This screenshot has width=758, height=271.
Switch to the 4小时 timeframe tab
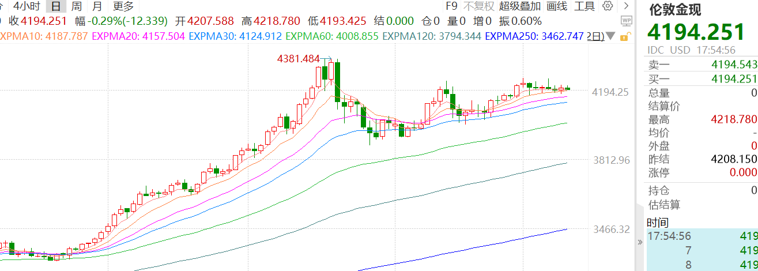click(27, 6)
